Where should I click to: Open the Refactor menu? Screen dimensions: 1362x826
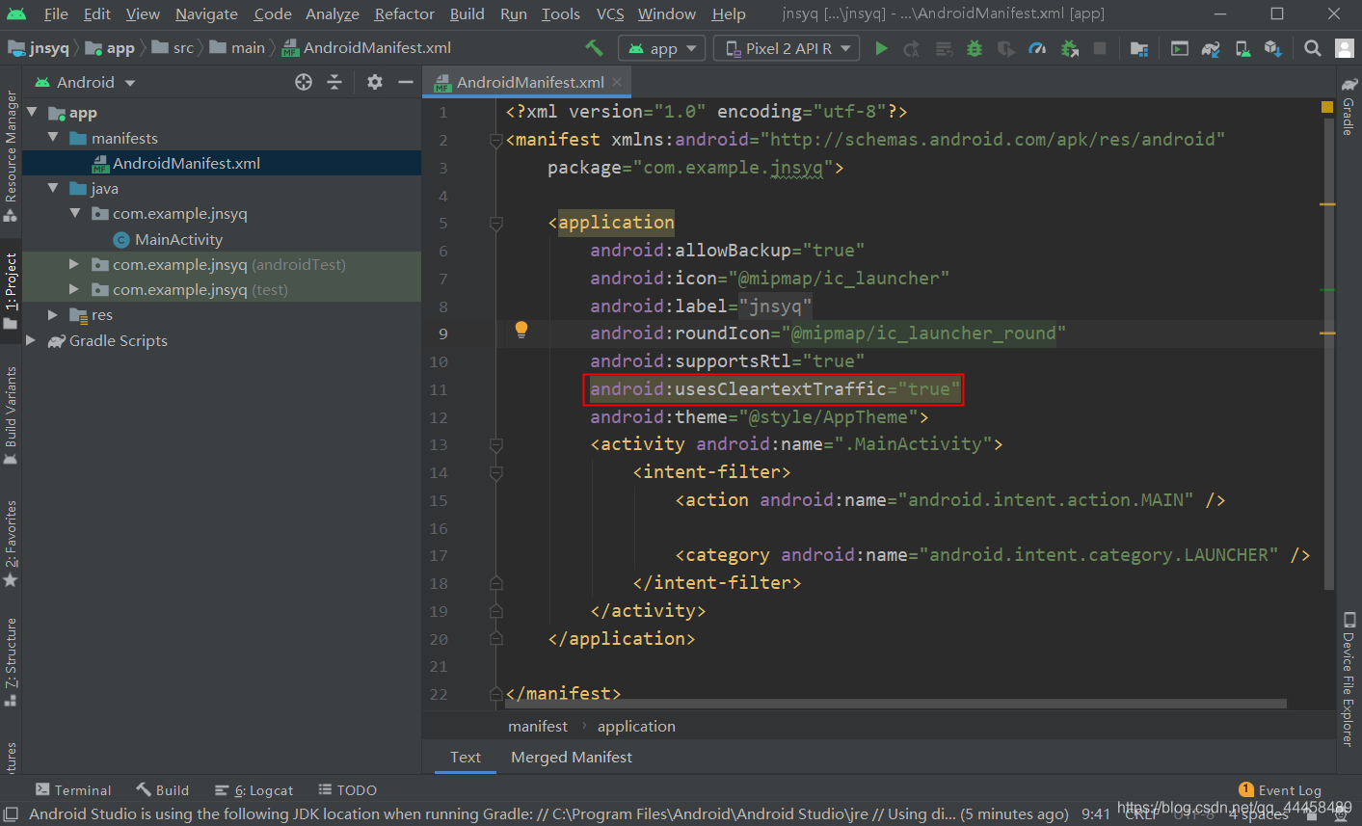(404, 13)
